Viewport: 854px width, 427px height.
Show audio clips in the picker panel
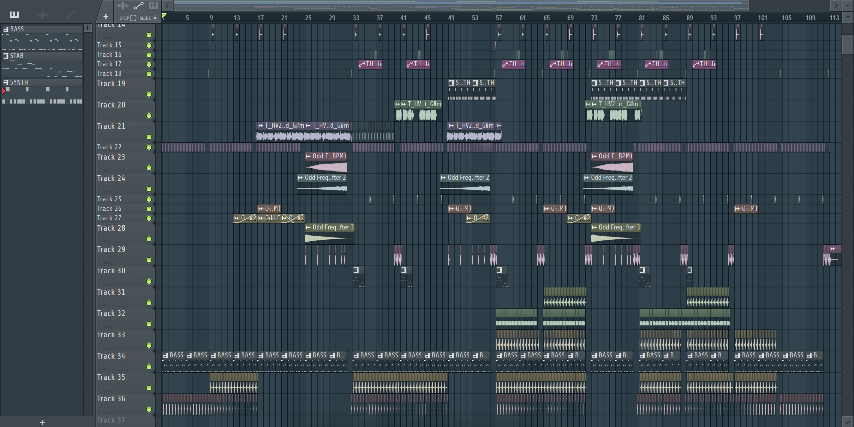tap(42, 15)
